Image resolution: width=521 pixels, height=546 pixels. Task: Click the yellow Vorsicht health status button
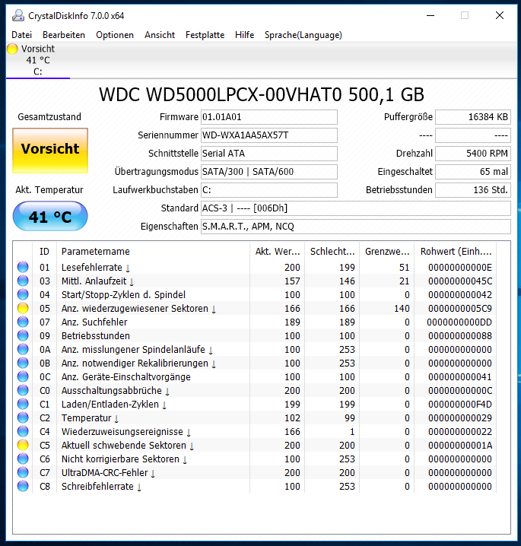(50, 150)
